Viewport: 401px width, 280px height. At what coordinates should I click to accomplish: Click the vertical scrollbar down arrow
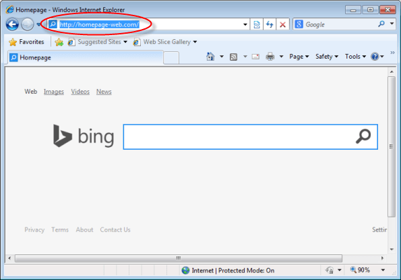(x=392, y=249)
